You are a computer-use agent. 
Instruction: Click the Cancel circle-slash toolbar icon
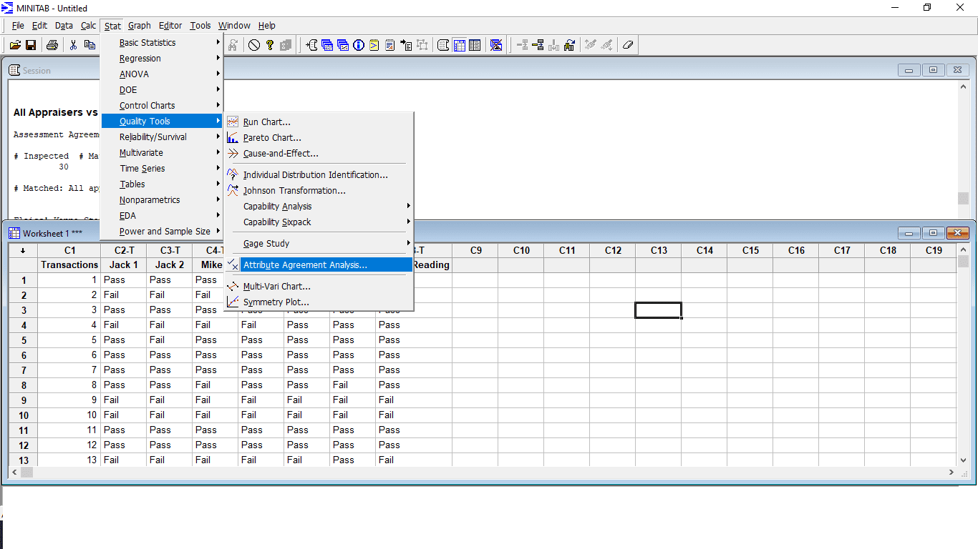point(254,45)
